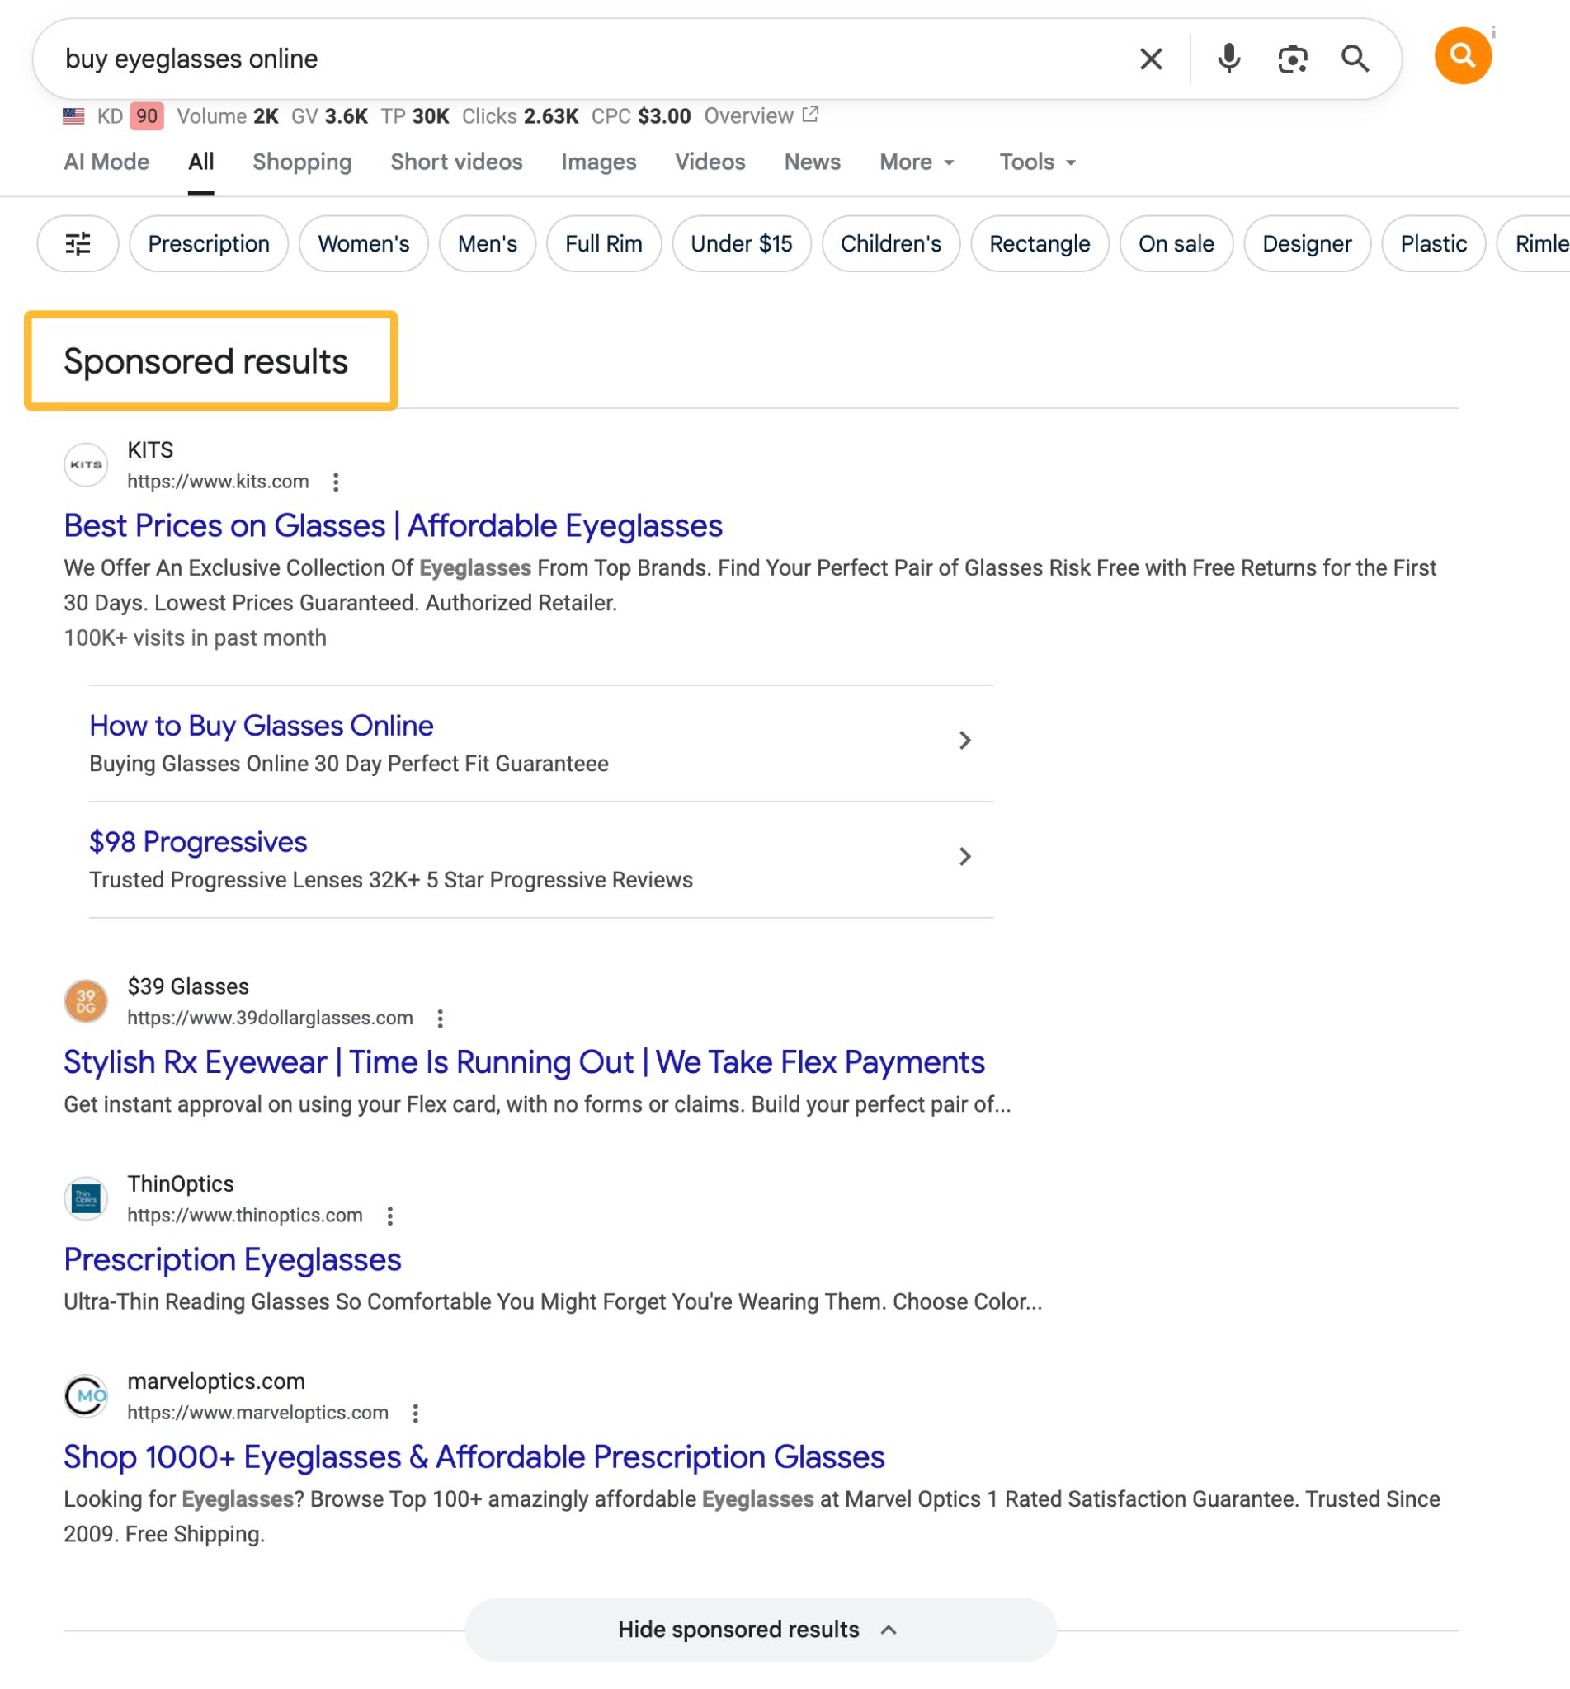
Task: Open Google Lens with the camera icon
Action: (x=1292, y=59)
